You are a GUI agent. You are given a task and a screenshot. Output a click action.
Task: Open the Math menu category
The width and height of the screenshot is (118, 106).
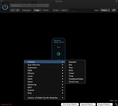pyautogui.click(x=45, y=79)
